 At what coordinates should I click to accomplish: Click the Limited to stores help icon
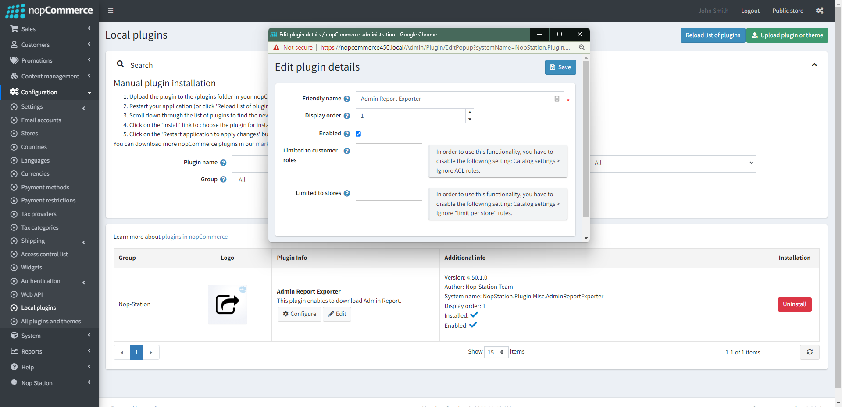pos(347,194)
